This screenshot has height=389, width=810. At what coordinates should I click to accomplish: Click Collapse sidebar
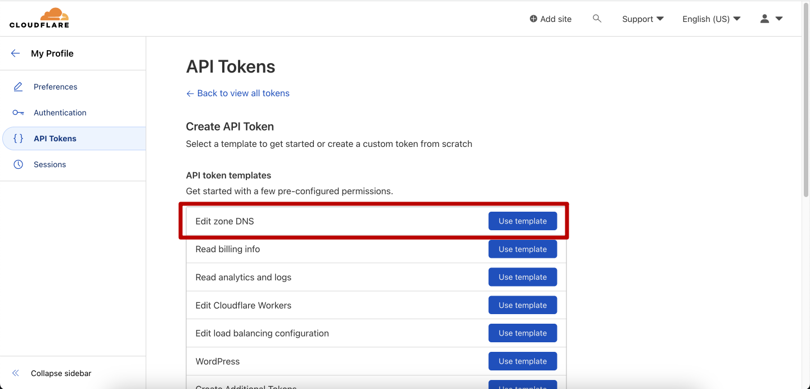[61, 373]
